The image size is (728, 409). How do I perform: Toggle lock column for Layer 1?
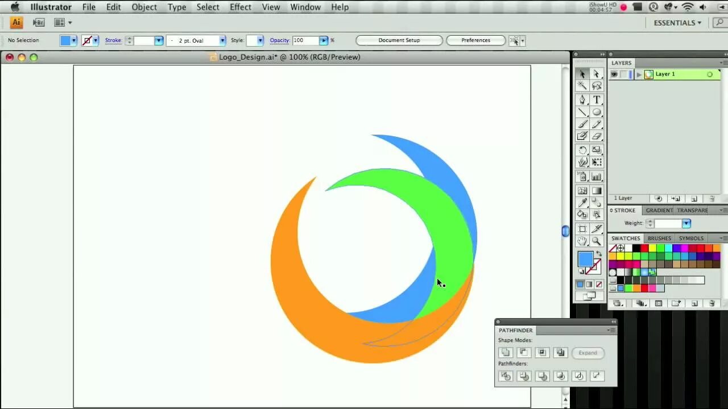624,74
